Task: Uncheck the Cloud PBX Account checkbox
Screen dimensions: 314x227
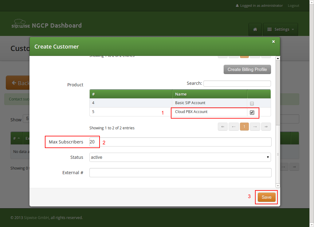Action: tap(252, 112)
